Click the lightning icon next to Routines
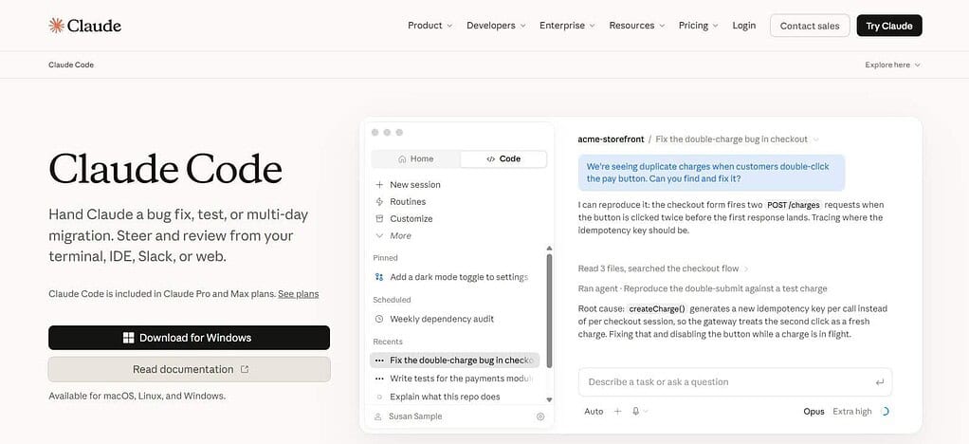969x444 pixels. (x=379, y=201)
